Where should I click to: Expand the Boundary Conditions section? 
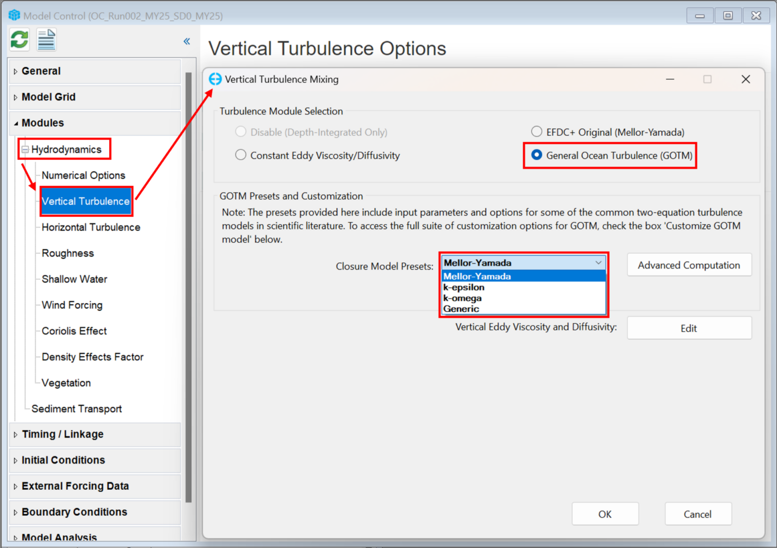pos(74,512)
